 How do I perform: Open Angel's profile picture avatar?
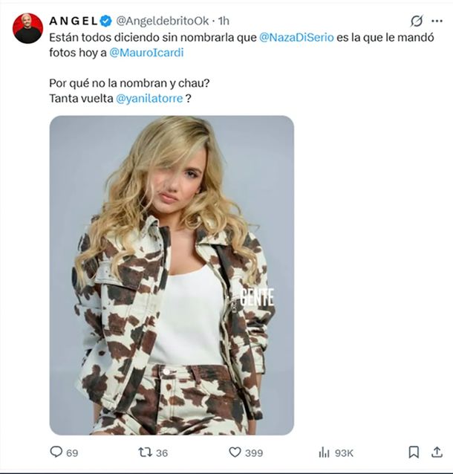pos(28,28)
